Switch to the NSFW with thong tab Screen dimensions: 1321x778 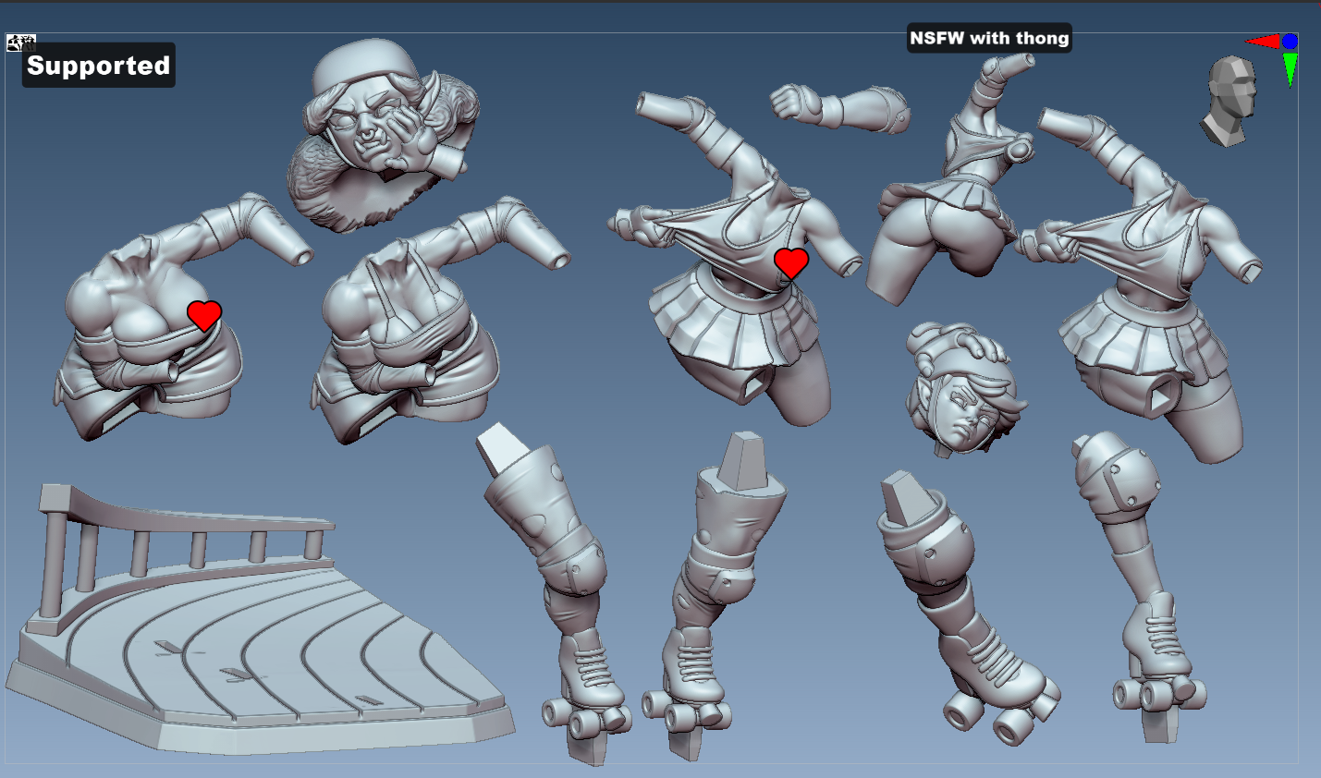point(989,39)
